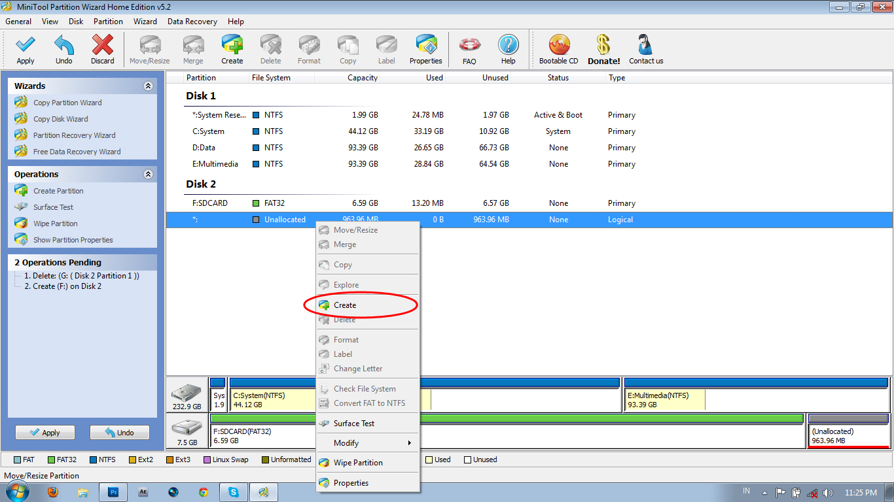Screen dimensions: 894x502
Task: Open Photoshop from the taskbar
Action: 113,492
